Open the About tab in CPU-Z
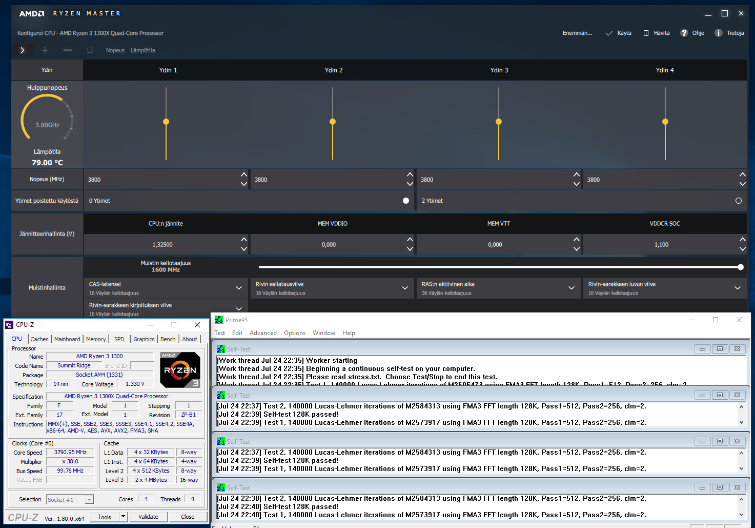Screen dimensions: 755x528 pyautogui.click(x=190, y=339)
